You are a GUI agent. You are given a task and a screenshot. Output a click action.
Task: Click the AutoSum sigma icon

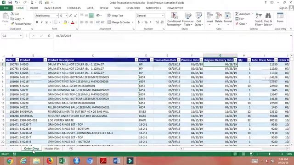click(x=237, y=14)
